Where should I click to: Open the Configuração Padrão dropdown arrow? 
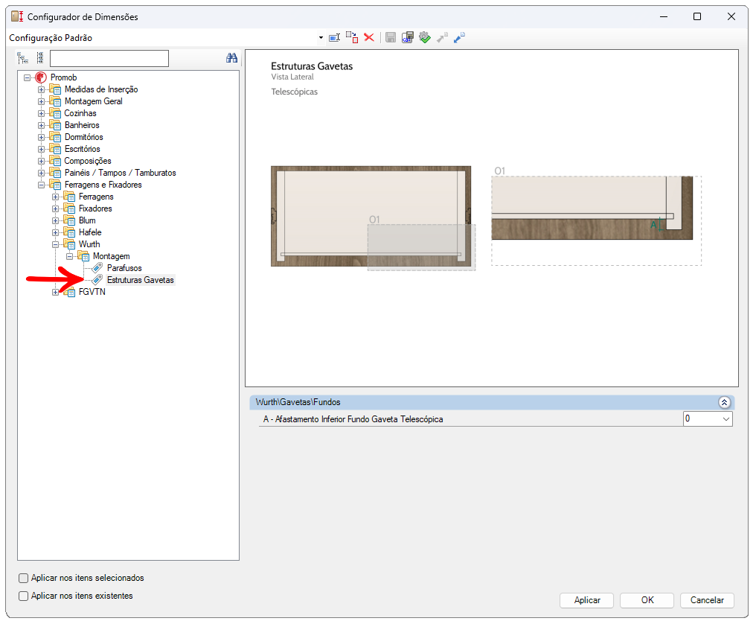coord(321,38)
